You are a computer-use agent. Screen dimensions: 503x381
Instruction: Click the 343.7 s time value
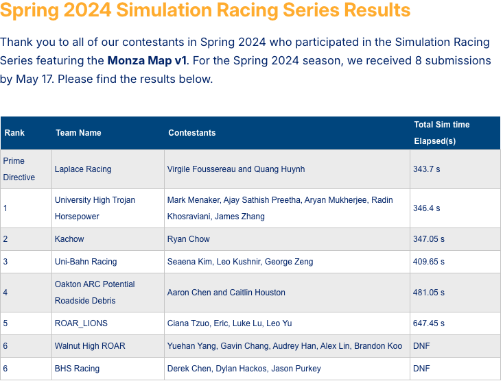pyautogui.click(x=426, y=169)
